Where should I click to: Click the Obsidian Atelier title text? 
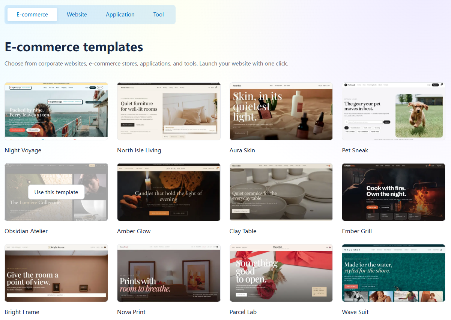tap(26, 231)
